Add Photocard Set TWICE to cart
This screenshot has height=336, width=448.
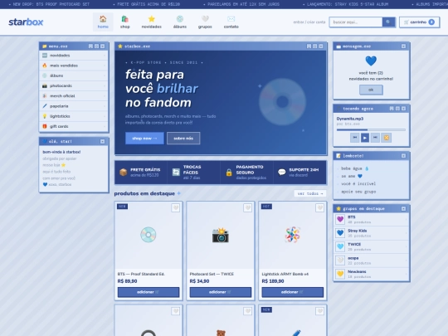(221, 292)
